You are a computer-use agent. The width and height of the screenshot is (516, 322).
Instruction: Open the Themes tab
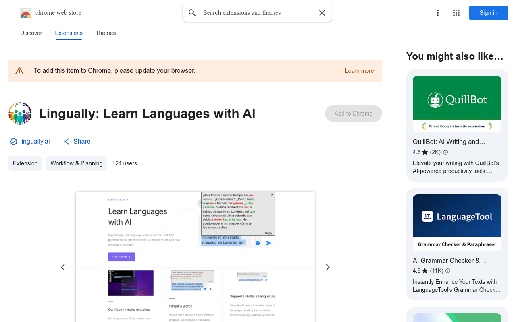(x=106, y=33)
